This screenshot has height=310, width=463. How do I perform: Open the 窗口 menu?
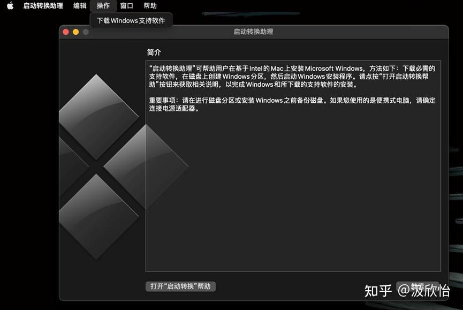point(127,5)
